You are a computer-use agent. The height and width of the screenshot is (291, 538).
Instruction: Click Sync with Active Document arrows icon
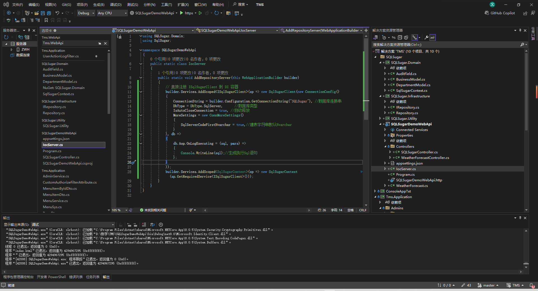[x=394, y=37]
